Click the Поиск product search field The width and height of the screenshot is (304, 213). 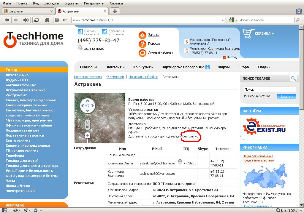coord(269,89)
